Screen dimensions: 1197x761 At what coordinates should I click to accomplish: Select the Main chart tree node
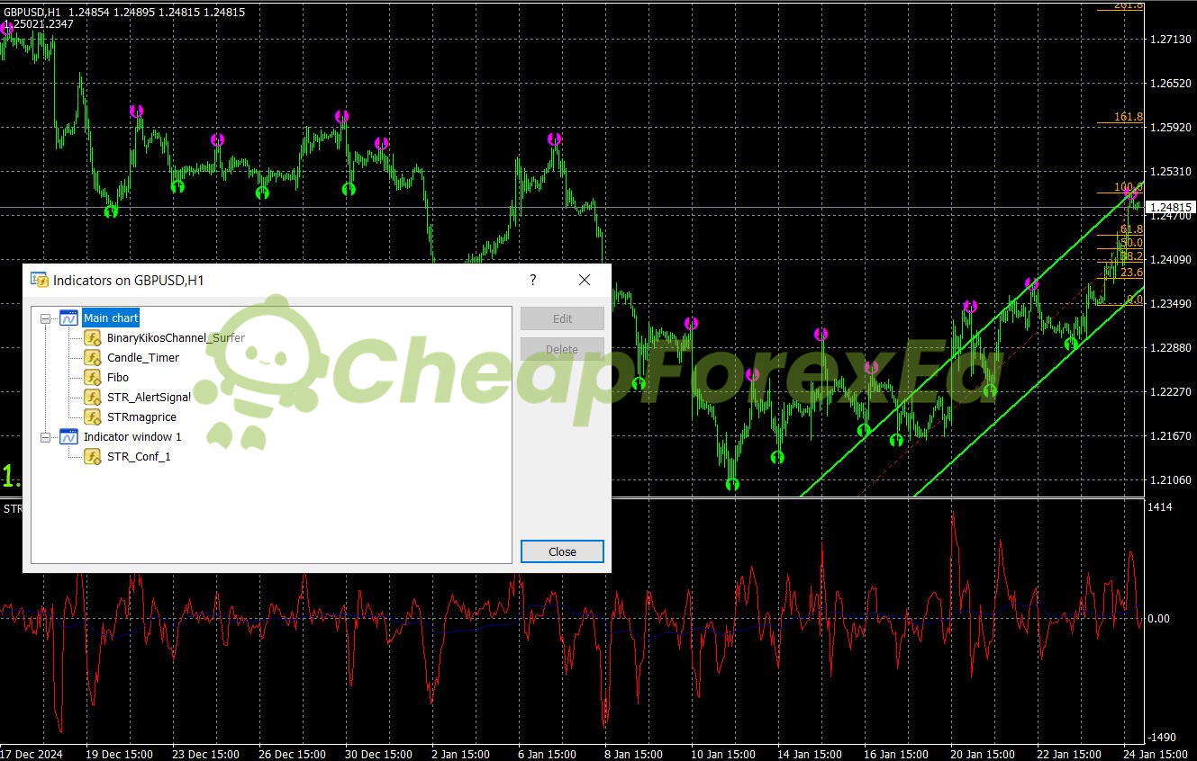[111, 318]
